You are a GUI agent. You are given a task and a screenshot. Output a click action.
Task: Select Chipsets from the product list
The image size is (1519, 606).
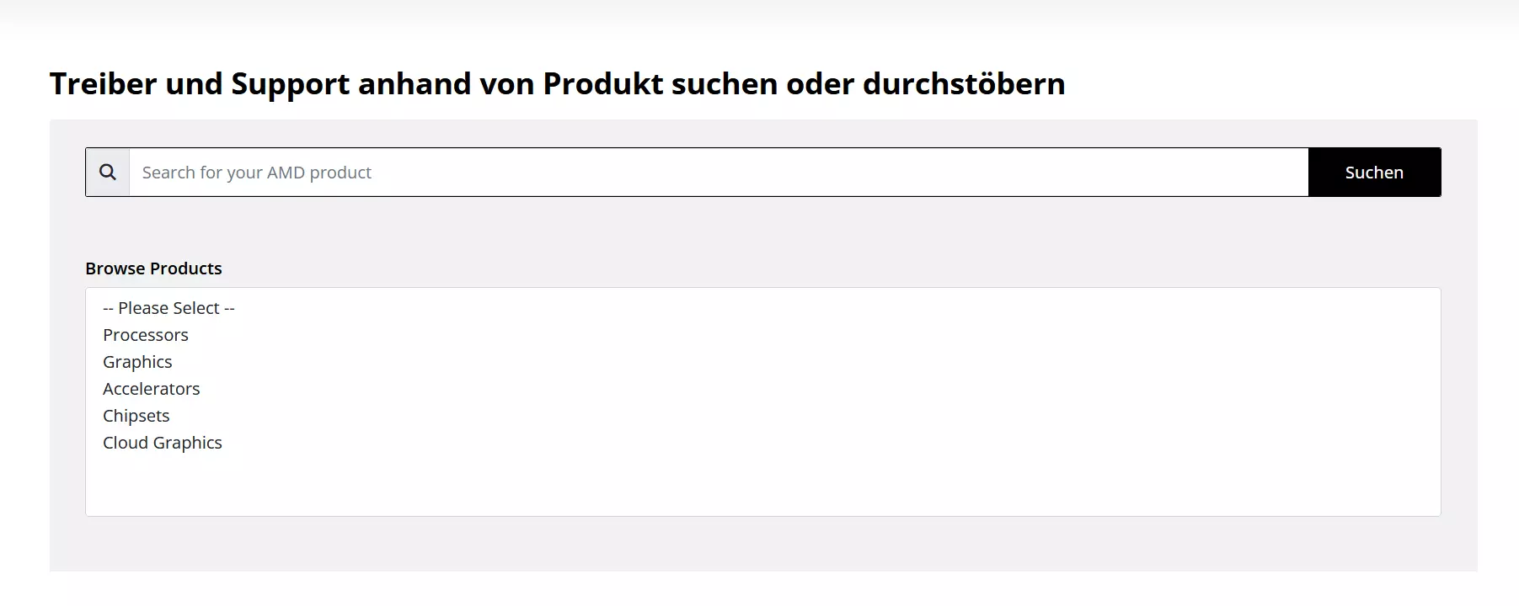click(x=762, y=416)
